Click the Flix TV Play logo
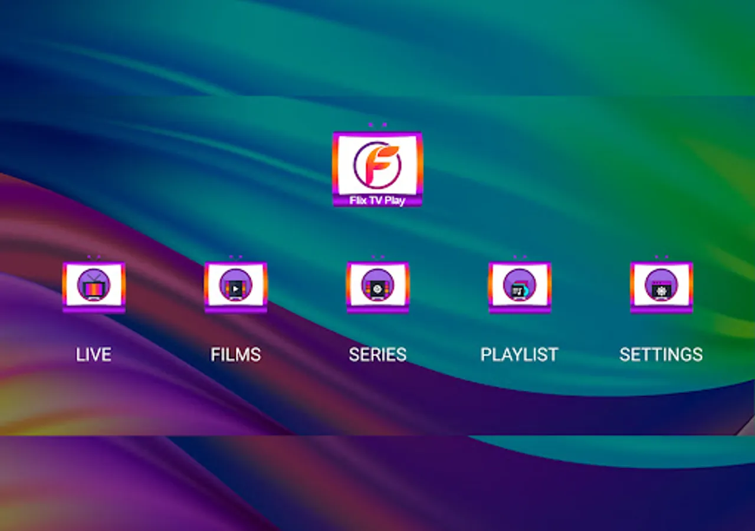 377,166
